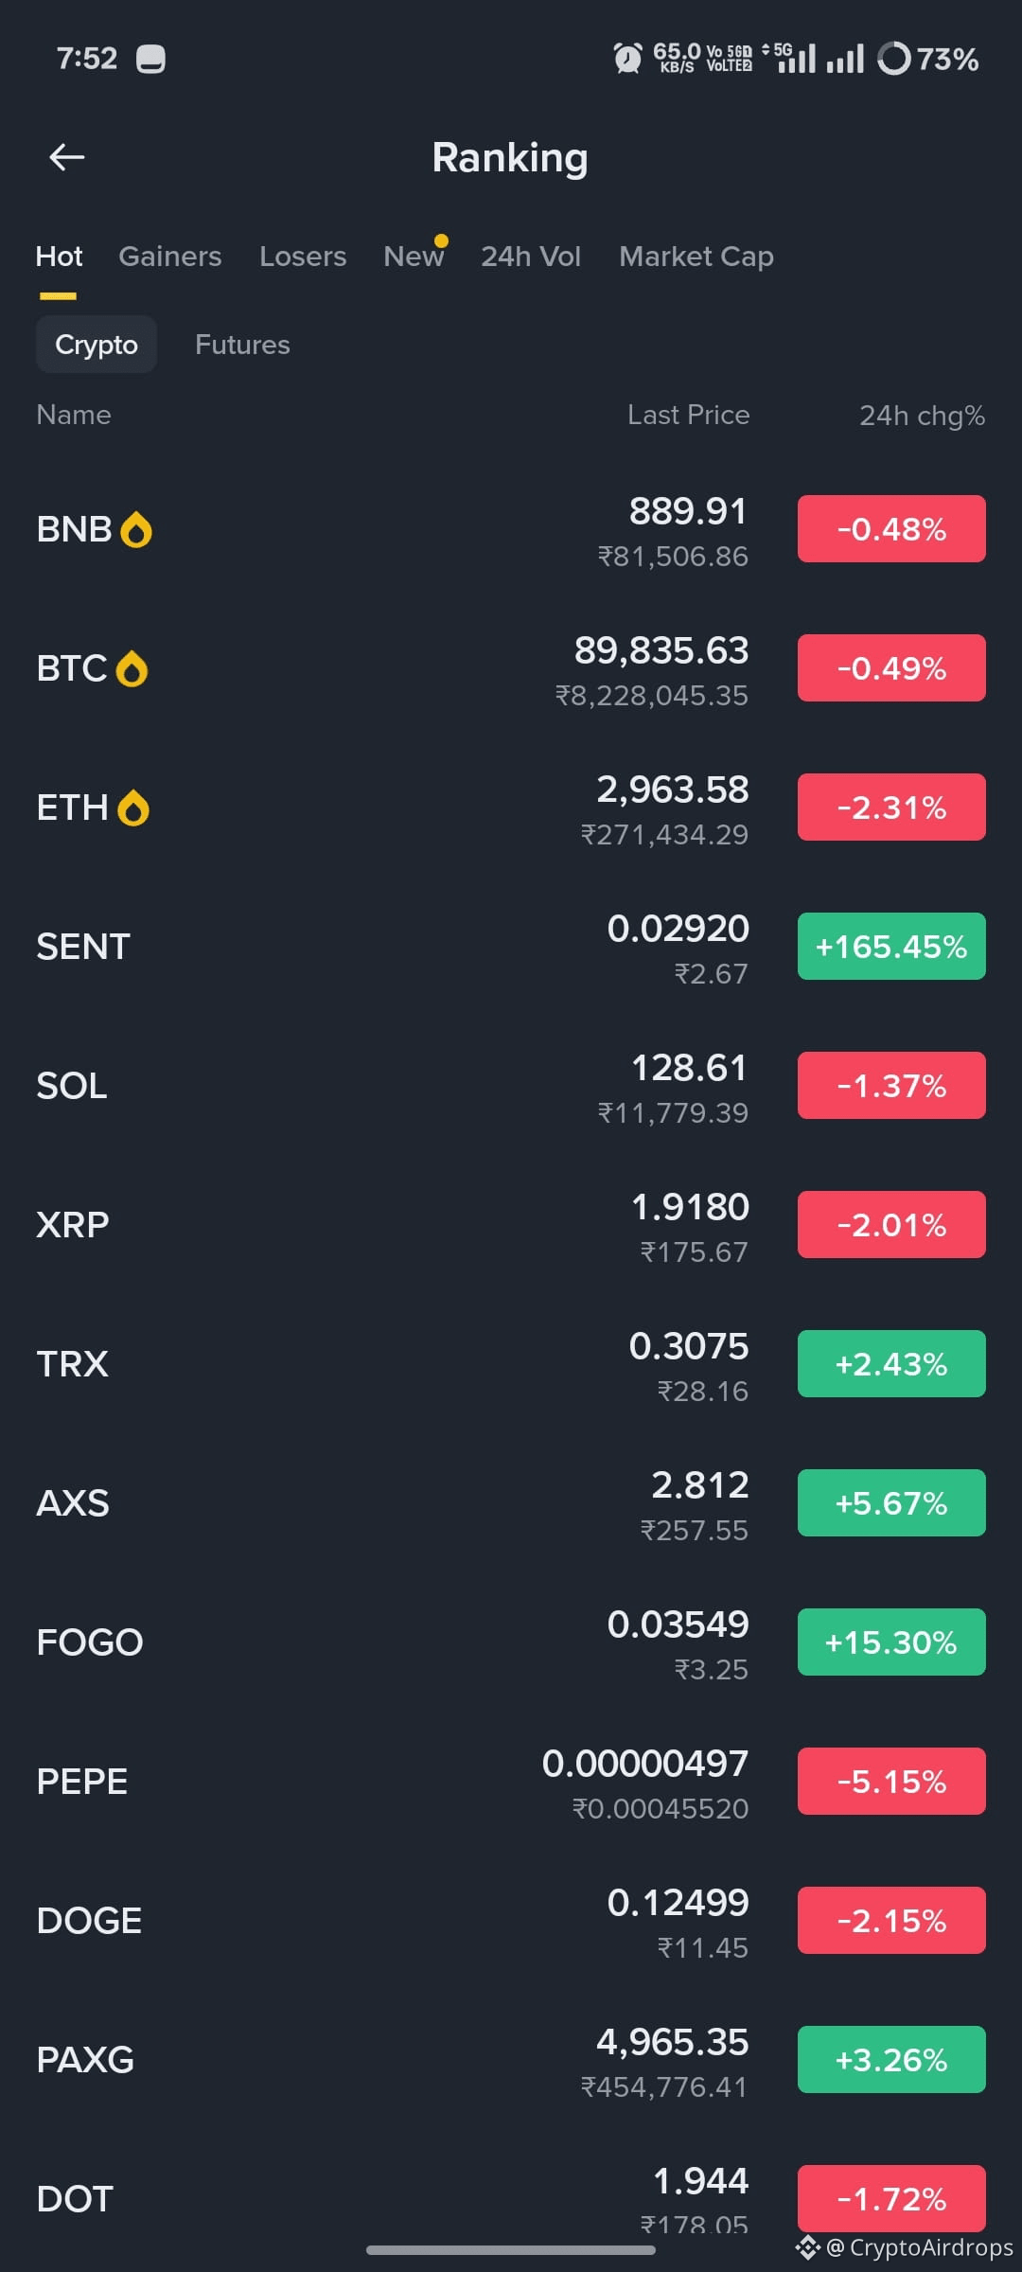The height and width of the screenshot is (2272, 1022).
Task: Click the hot flame icon beside BTC
Action: 132,669
